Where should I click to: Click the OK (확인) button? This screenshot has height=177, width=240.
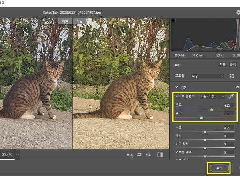[219, 168]
